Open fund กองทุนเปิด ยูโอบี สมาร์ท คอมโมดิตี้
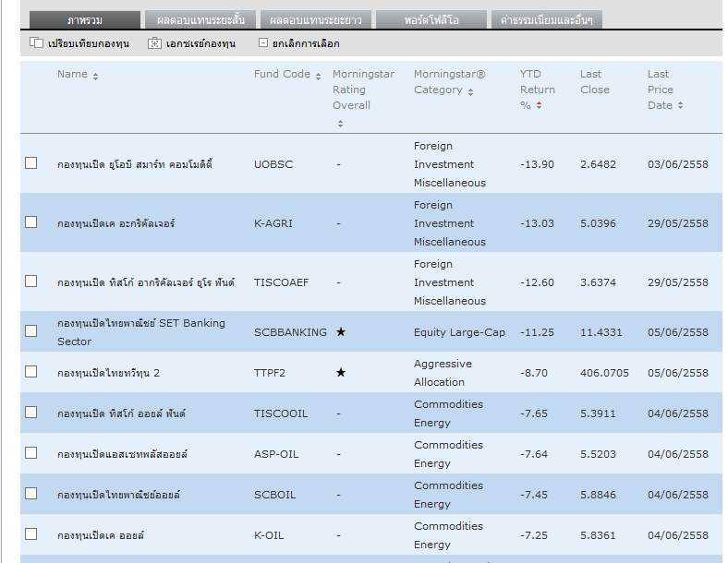 [135, 164]
